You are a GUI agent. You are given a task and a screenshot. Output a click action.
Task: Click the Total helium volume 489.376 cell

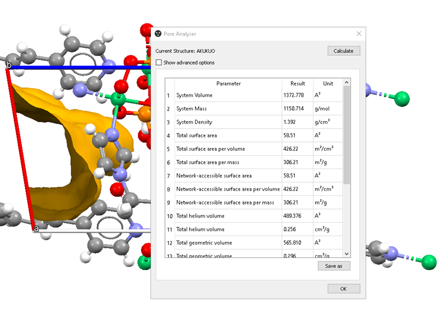coord(297,216)
